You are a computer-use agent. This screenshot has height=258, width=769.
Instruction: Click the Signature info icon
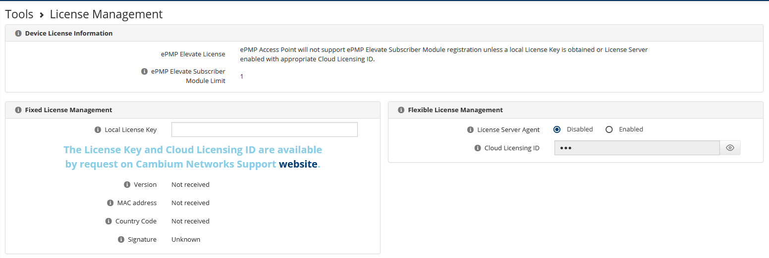(x=121, y=240)
